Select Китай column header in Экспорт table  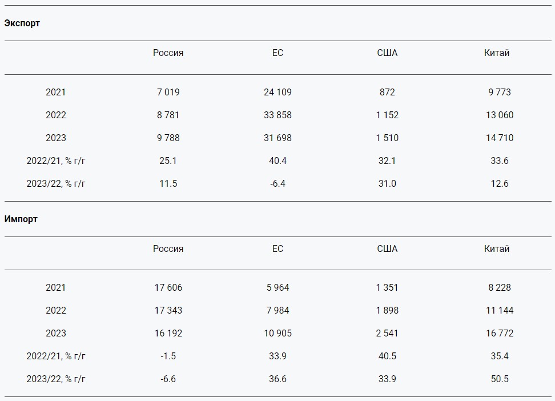point(497,53)
